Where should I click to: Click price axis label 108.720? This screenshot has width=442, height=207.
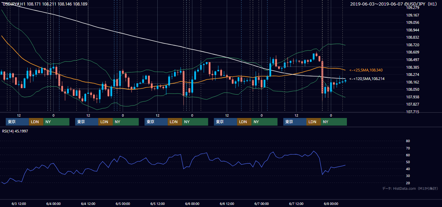(413, 45)
